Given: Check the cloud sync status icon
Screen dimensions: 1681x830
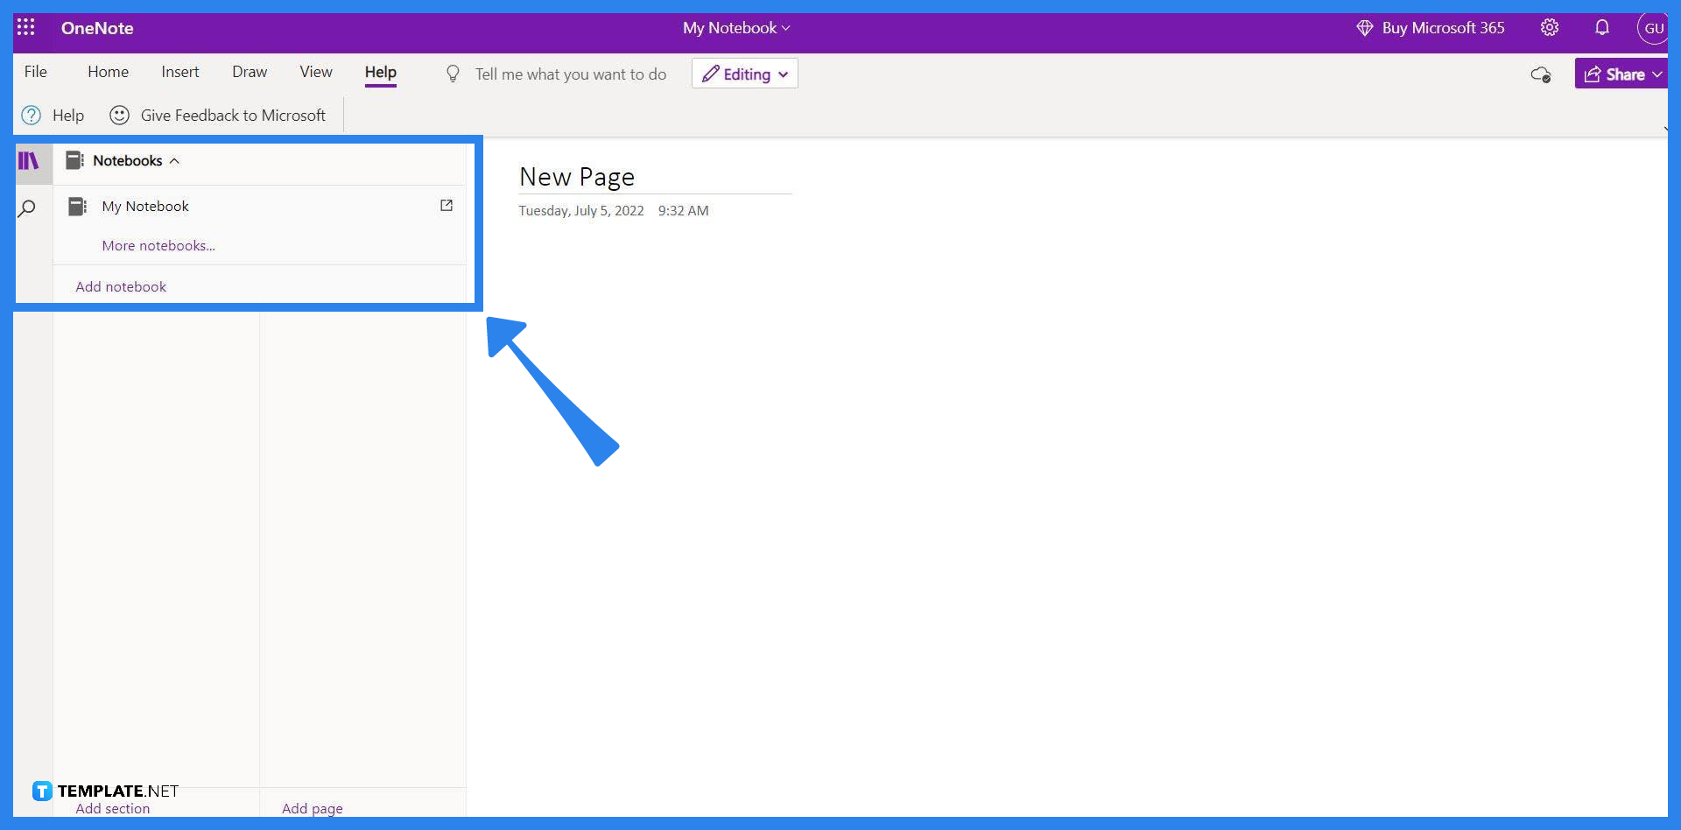Looking at the screenshot, I should tap(1541, 74).
